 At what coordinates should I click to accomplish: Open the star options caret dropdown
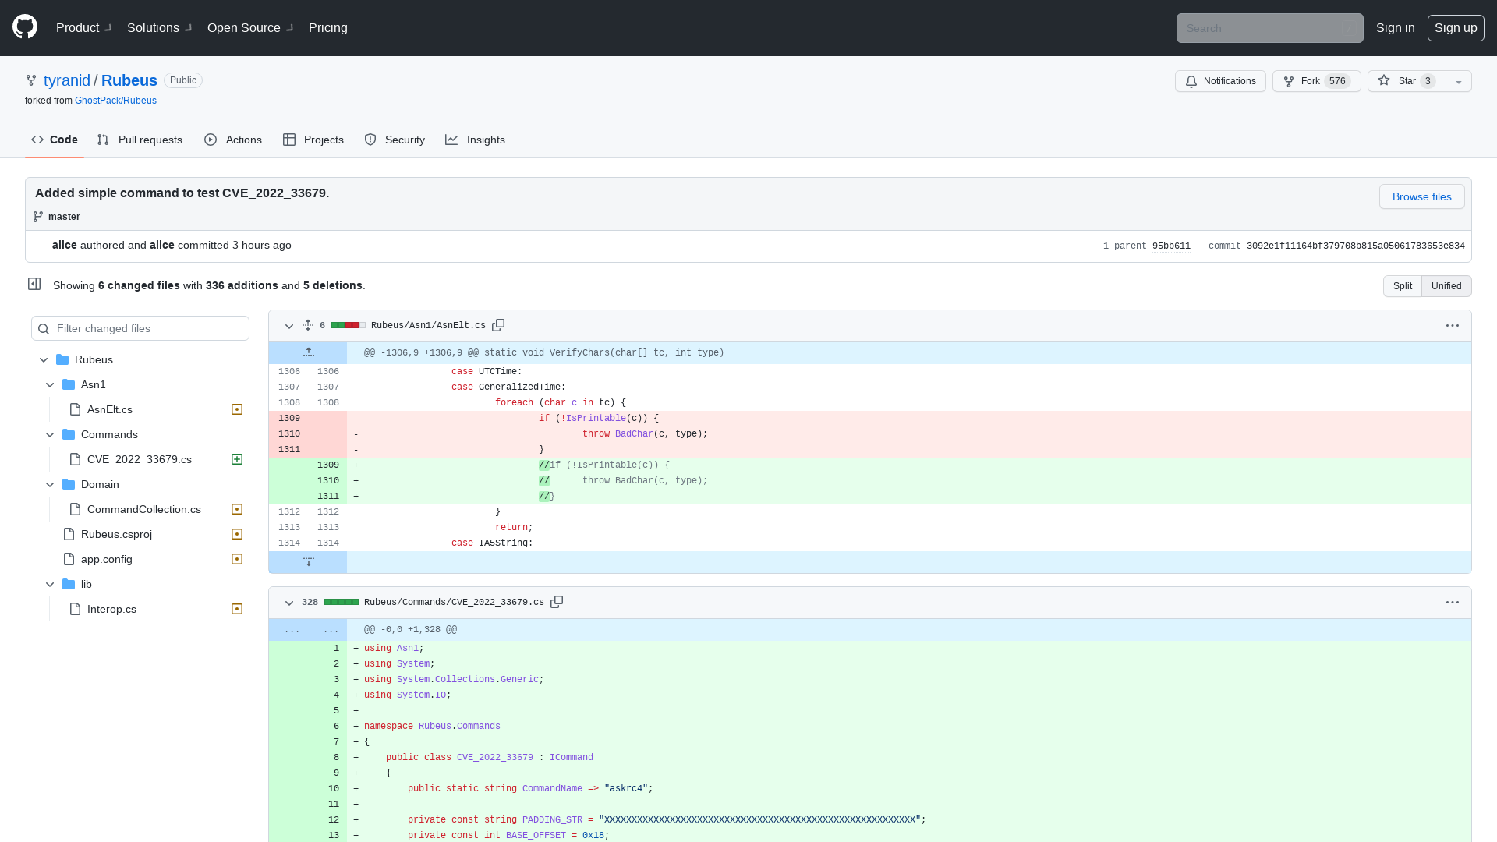[x=1458, y=81]
